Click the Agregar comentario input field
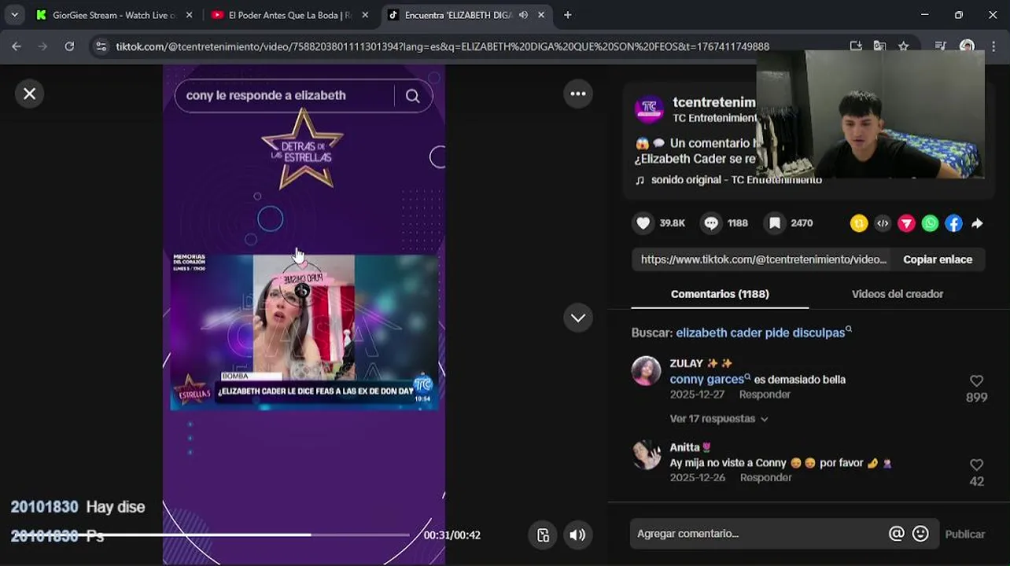 (759, 534)
